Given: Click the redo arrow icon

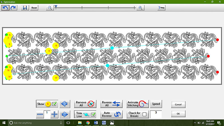Looking at the screenshot, I should point(14,8).
